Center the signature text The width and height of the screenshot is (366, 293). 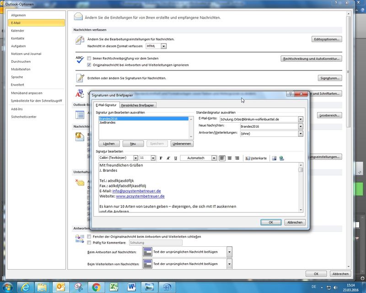pos(230,158)
